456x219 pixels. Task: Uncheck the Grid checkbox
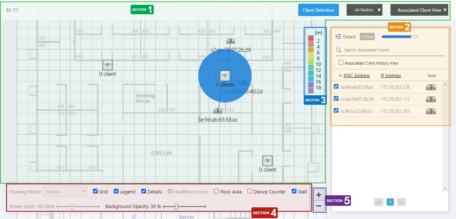coord(96,191)
